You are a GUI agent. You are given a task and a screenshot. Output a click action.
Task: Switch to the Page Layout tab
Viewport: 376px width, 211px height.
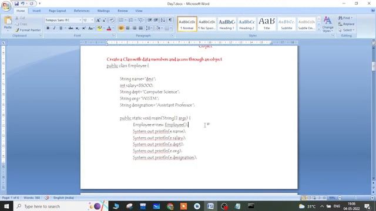(58, 11)
